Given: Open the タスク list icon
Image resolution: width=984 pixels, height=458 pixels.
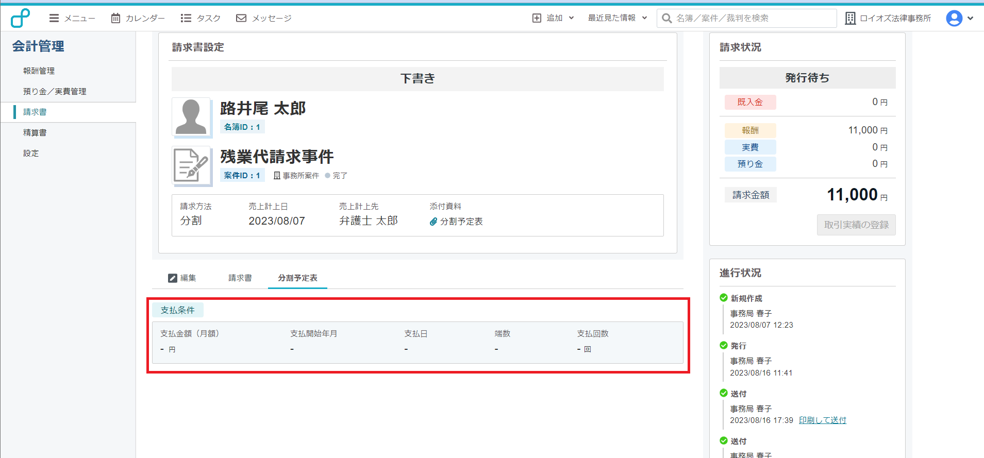Looking at the screenshot, I should (x=186, y=18).
